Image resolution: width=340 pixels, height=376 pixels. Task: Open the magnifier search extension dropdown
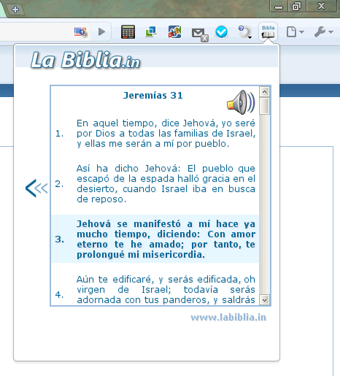(x=244, y=32)
